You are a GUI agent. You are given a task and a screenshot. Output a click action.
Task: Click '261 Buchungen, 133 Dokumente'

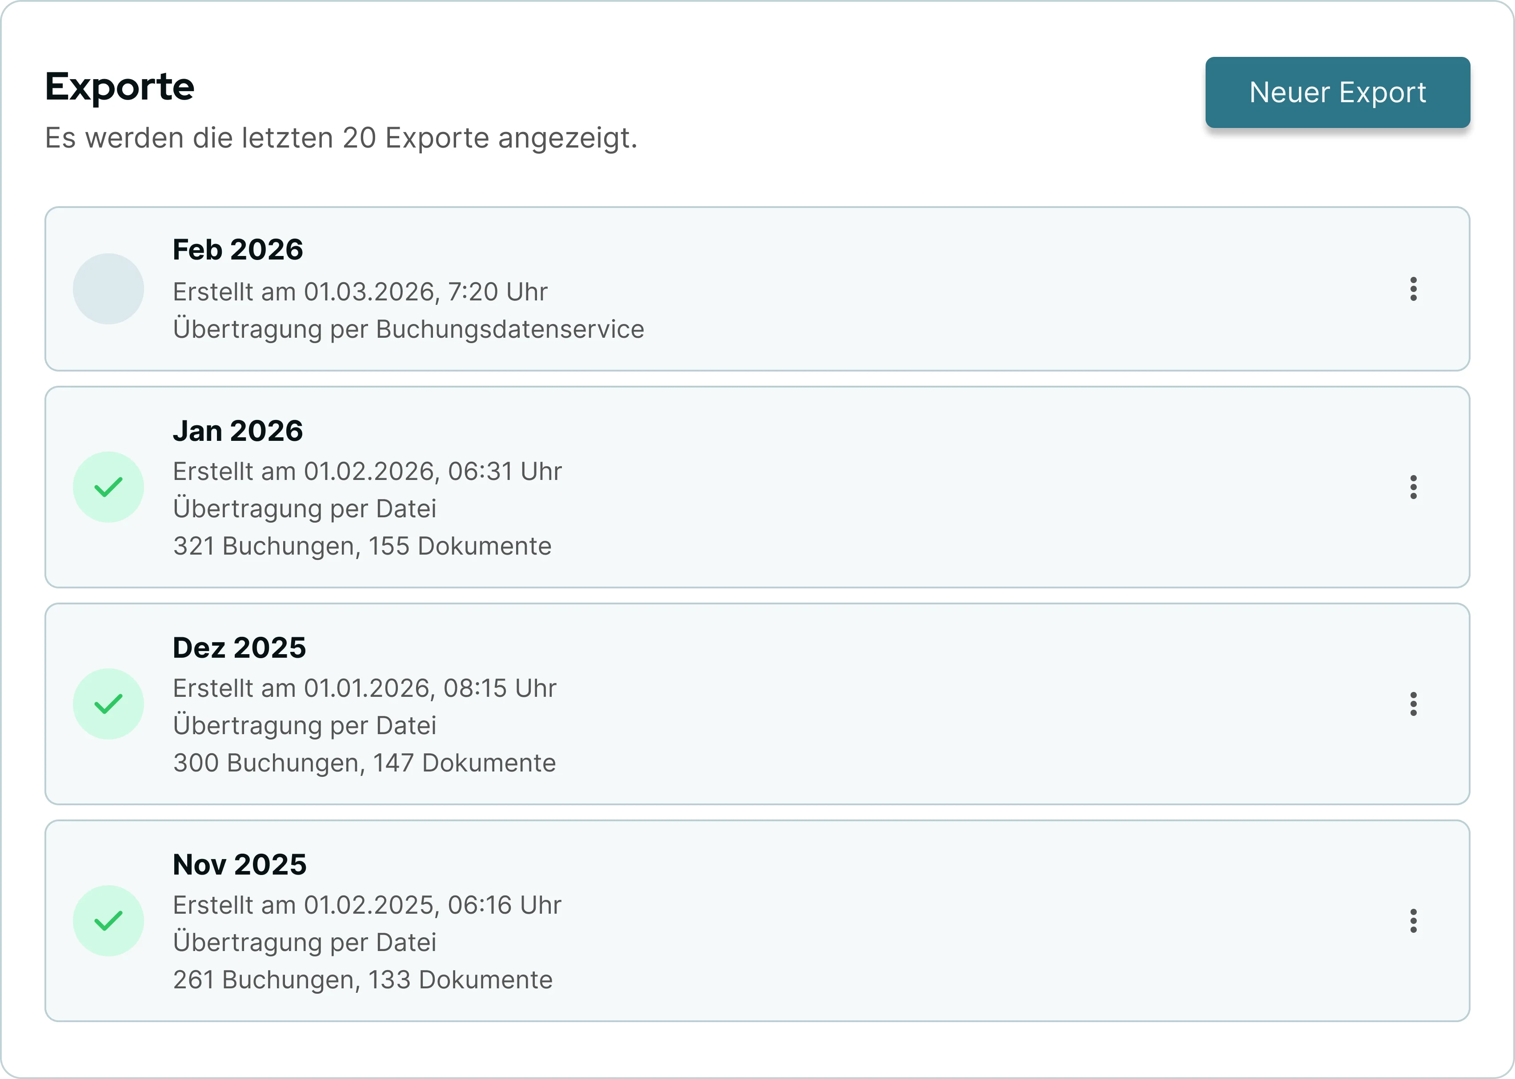click(x=363, y=980)
